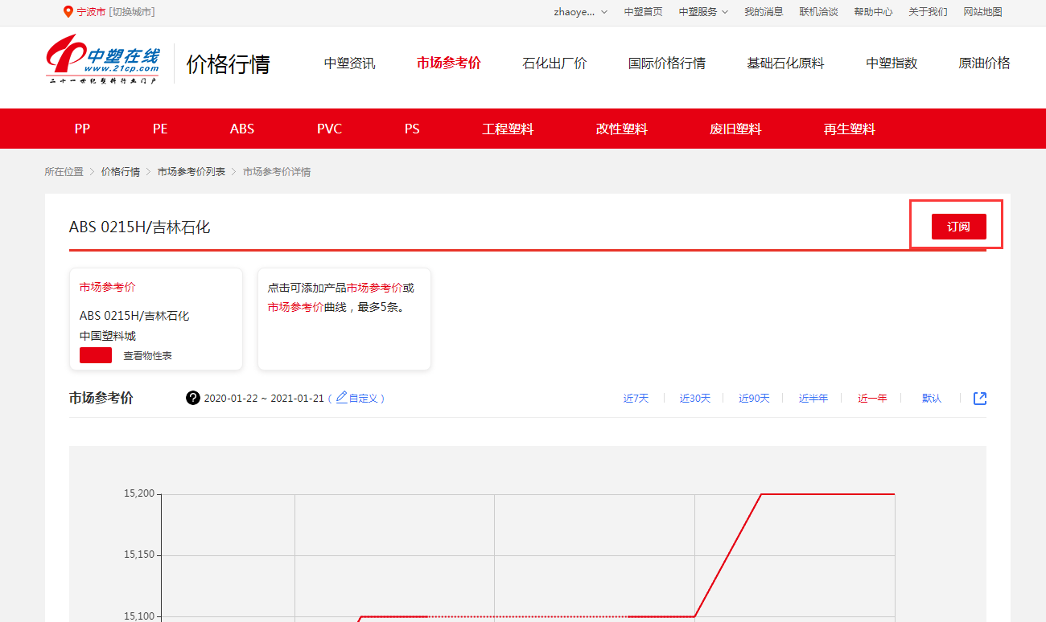Viewport: 1046px width, 622px height.
Task: Click 市场参考价列表 breadcrumb link
Action: (191, 172)
